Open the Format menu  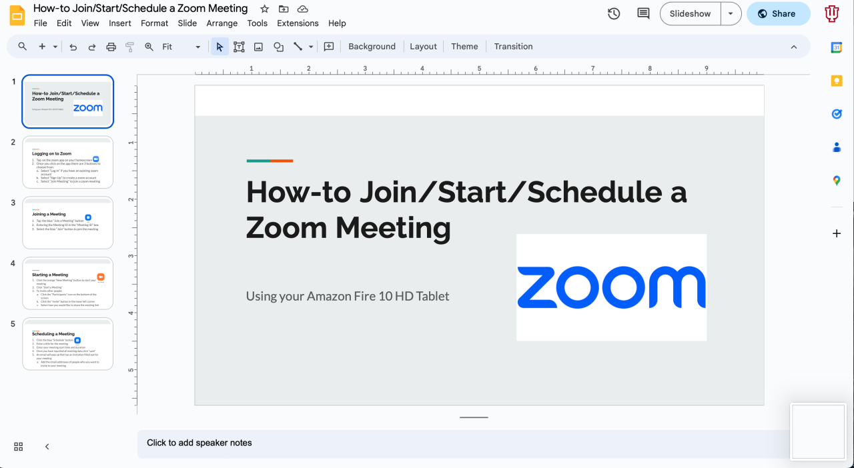coord(155,23)
